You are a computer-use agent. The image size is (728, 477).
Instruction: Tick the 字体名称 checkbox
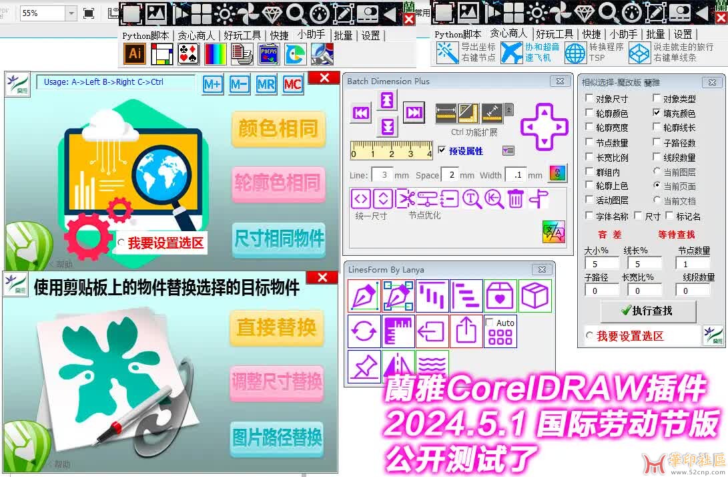pos(589,216)
